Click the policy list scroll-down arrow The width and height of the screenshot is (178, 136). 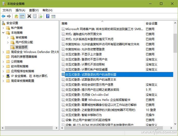tap(175, 124)
